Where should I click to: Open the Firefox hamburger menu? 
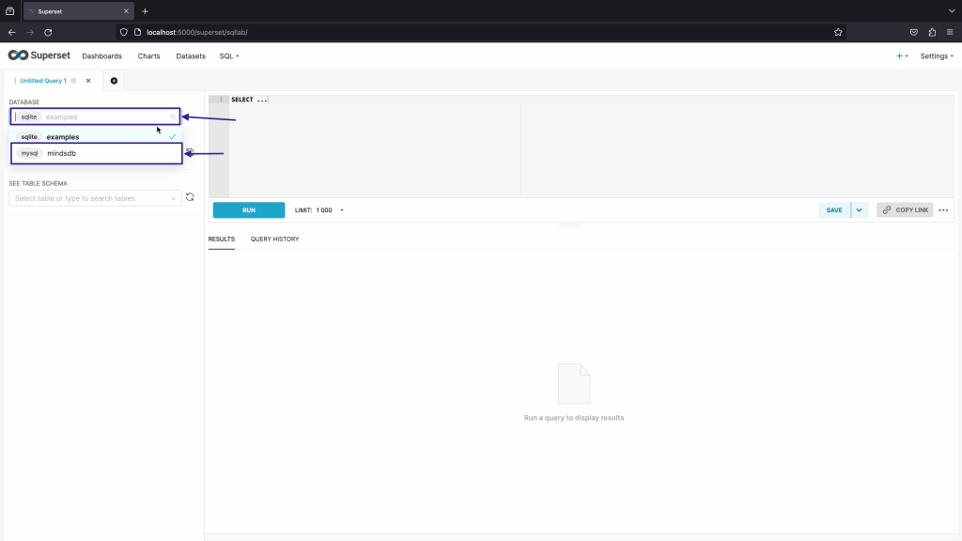click(x=949, y=32)
